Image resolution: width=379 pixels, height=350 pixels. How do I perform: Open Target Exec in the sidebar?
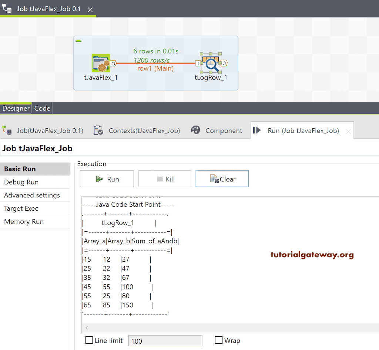[x=35, y=208]
